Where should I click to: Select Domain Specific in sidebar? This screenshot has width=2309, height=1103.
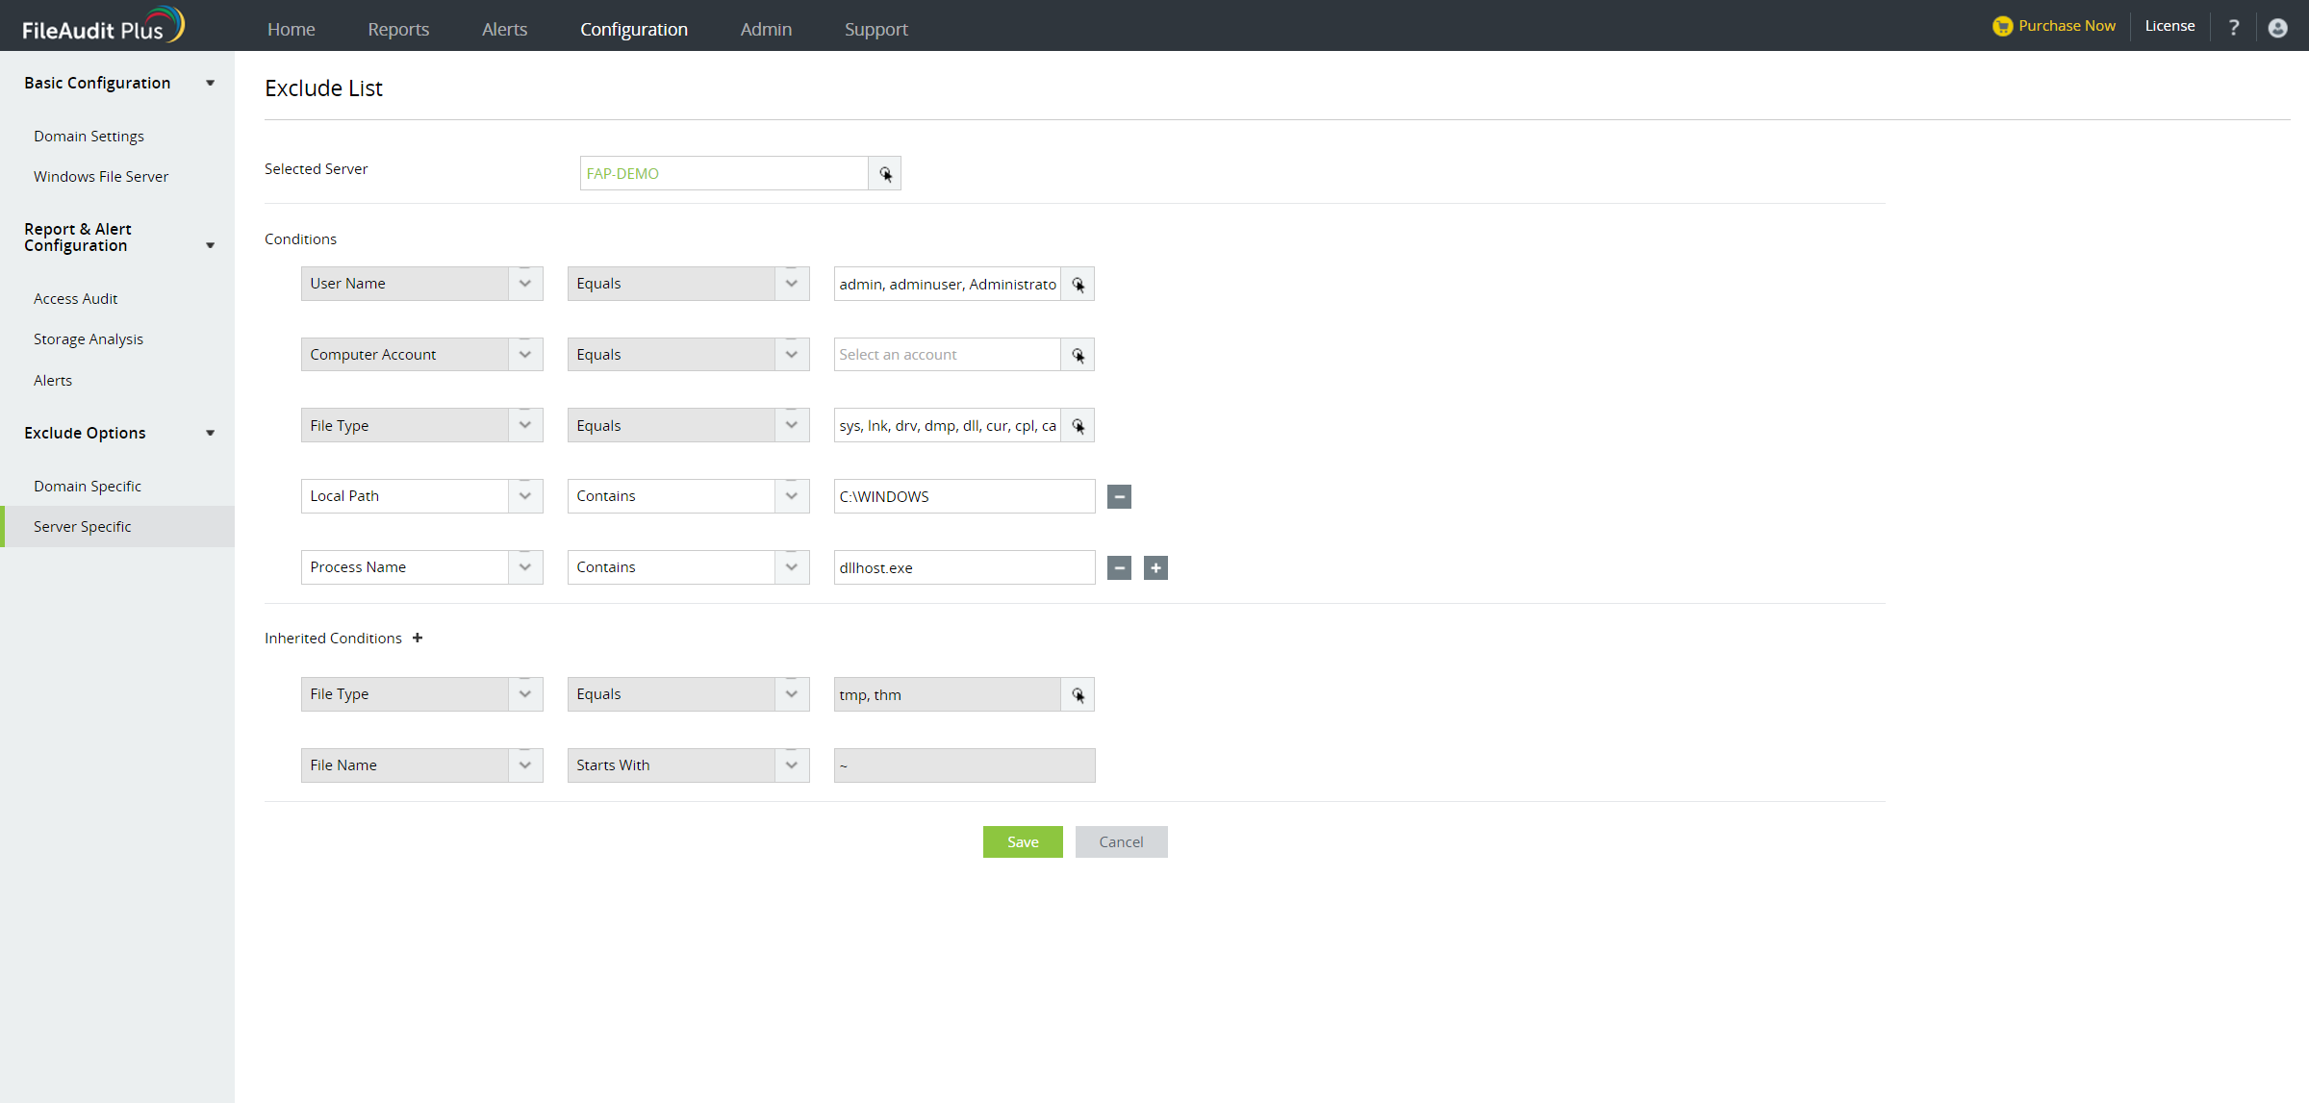click(88, 487)
